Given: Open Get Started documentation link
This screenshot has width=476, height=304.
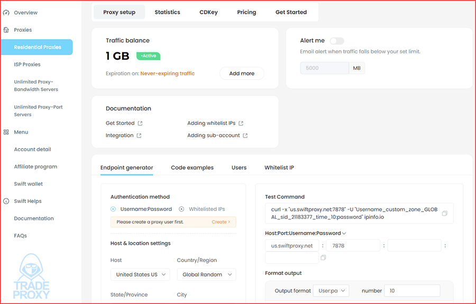Looking at the screenshot, I should 120,123.
